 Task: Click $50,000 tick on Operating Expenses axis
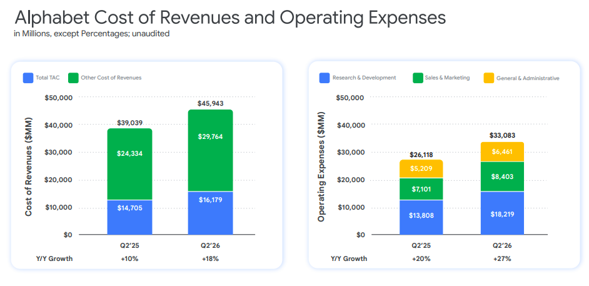click(x=351, y=97)
